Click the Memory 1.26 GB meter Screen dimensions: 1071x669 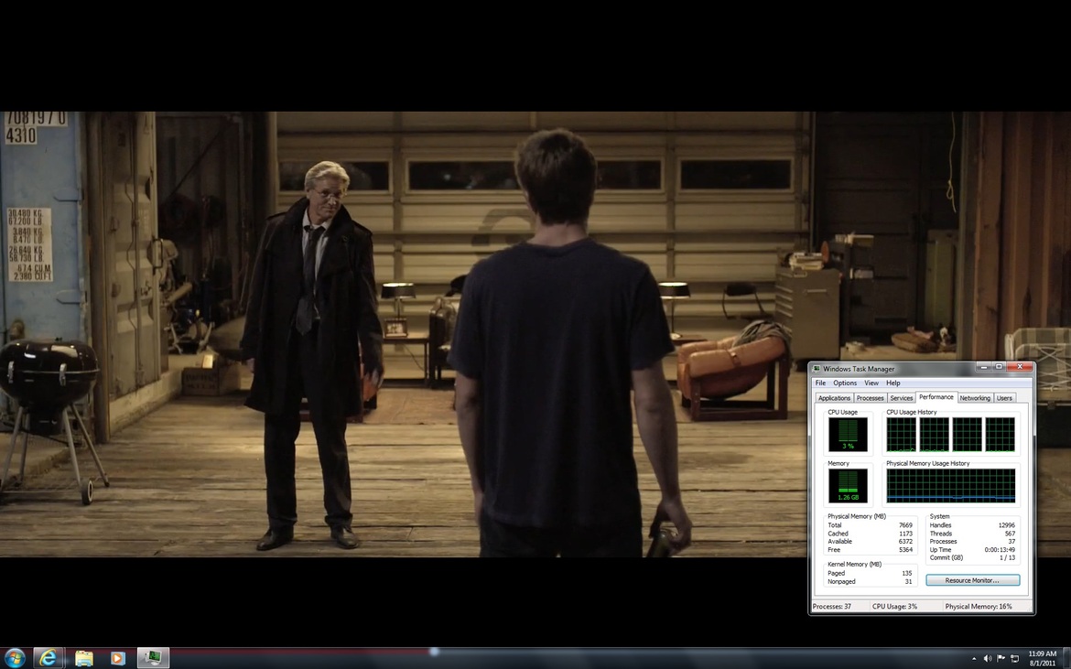[848, 485]
